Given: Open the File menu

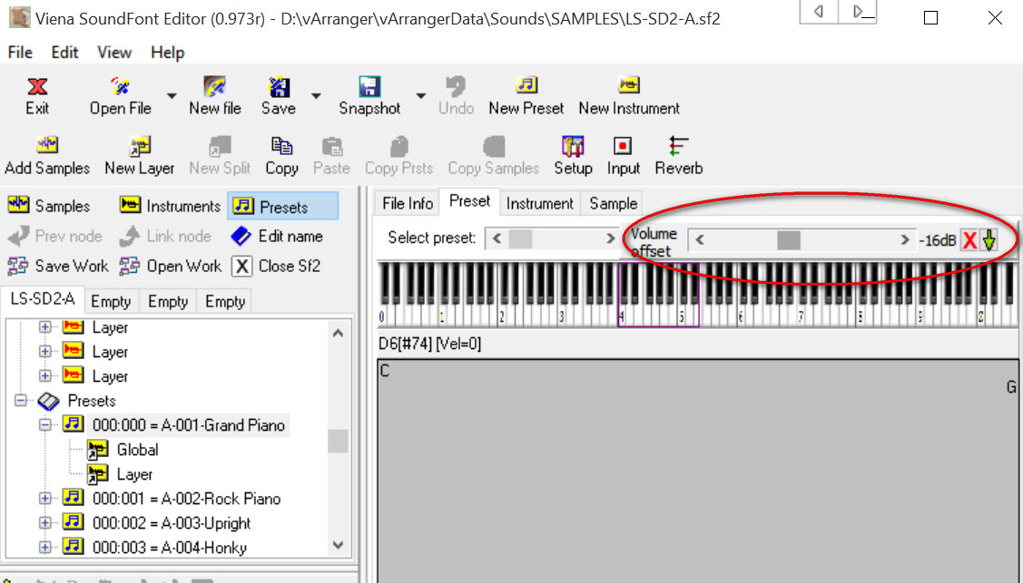Looking at the screenshot, I should tap(20, 52).
